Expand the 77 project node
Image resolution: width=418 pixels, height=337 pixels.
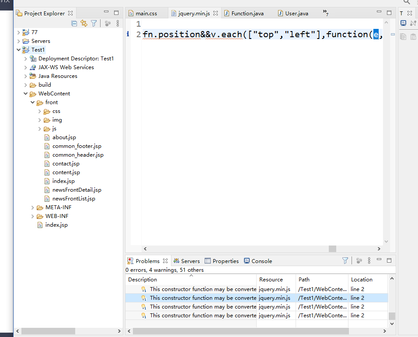click(18, 32)
